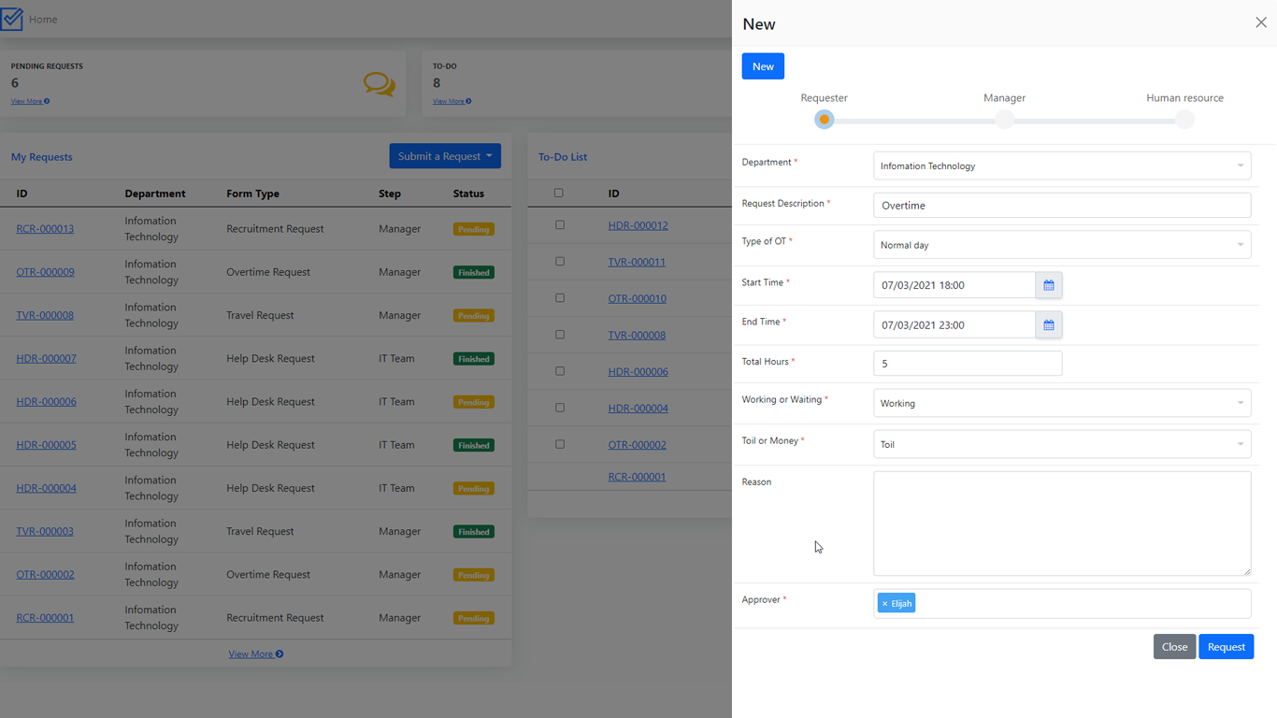Check the checkbox for HDR-000012
The width and height of the screenshot is (1277, 718).
pyautogui.click(x=558, y=224)
